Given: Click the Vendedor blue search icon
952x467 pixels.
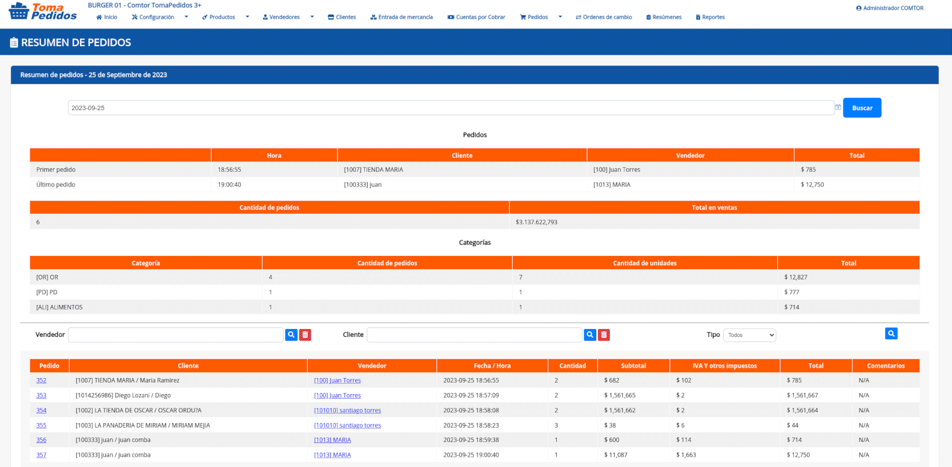Looking at the screenshot, I should click(x=291, y=335).
